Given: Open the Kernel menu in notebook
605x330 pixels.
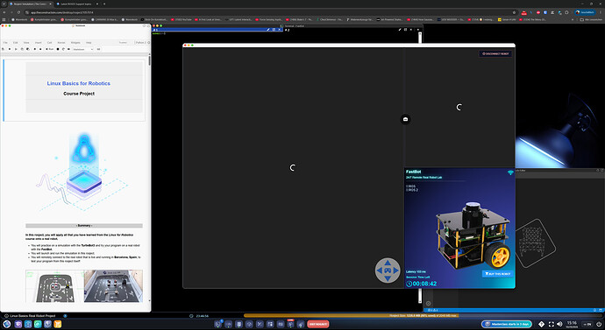Looking at the screenshot, I should (61, 42).
